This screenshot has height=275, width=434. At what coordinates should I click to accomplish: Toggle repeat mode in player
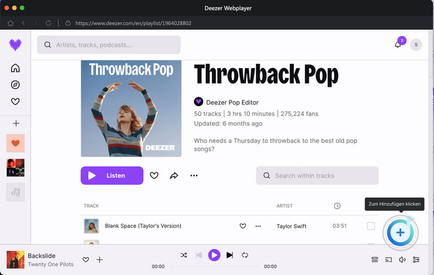[x=245, y=255]
